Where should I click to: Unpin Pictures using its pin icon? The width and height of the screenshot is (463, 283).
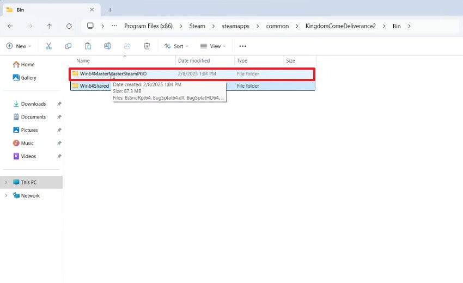tap(59, 130)
